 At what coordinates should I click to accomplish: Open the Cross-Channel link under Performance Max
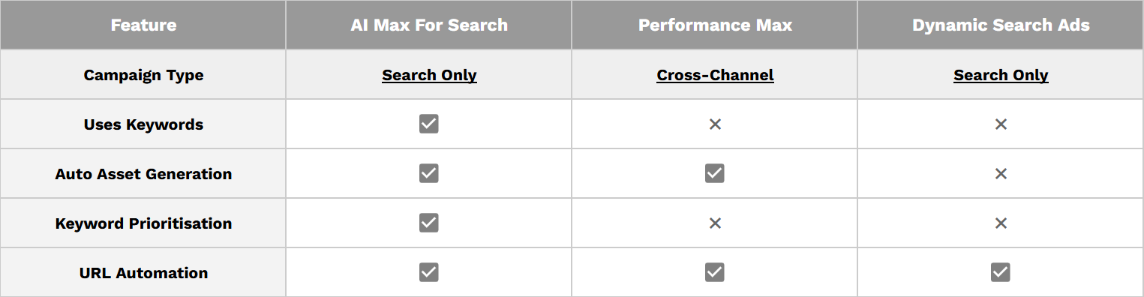pos(715,75)
